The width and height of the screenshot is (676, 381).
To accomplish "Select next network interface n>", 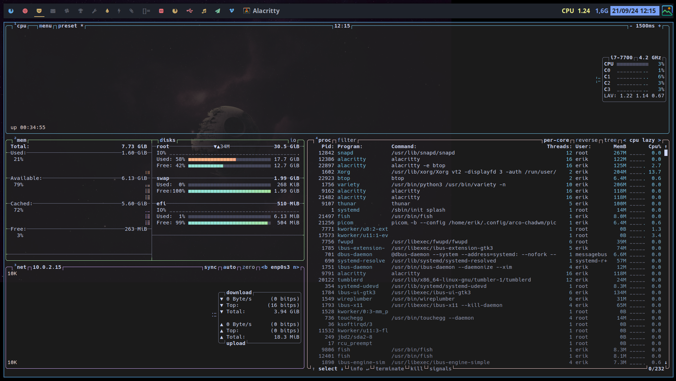I will [x=296, y=267].
